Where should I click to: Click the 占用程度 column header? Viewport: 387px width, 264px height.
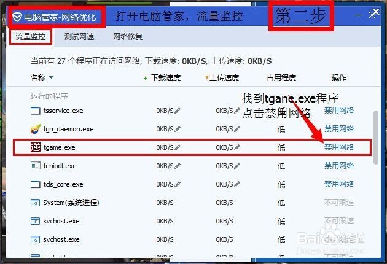coord(281,78)
